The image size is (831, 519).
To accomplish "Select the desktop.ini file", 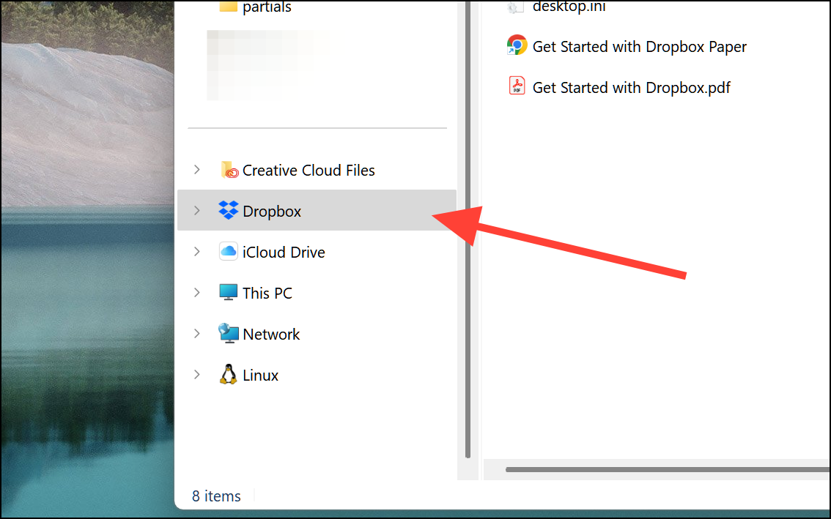I will (569, 7).
